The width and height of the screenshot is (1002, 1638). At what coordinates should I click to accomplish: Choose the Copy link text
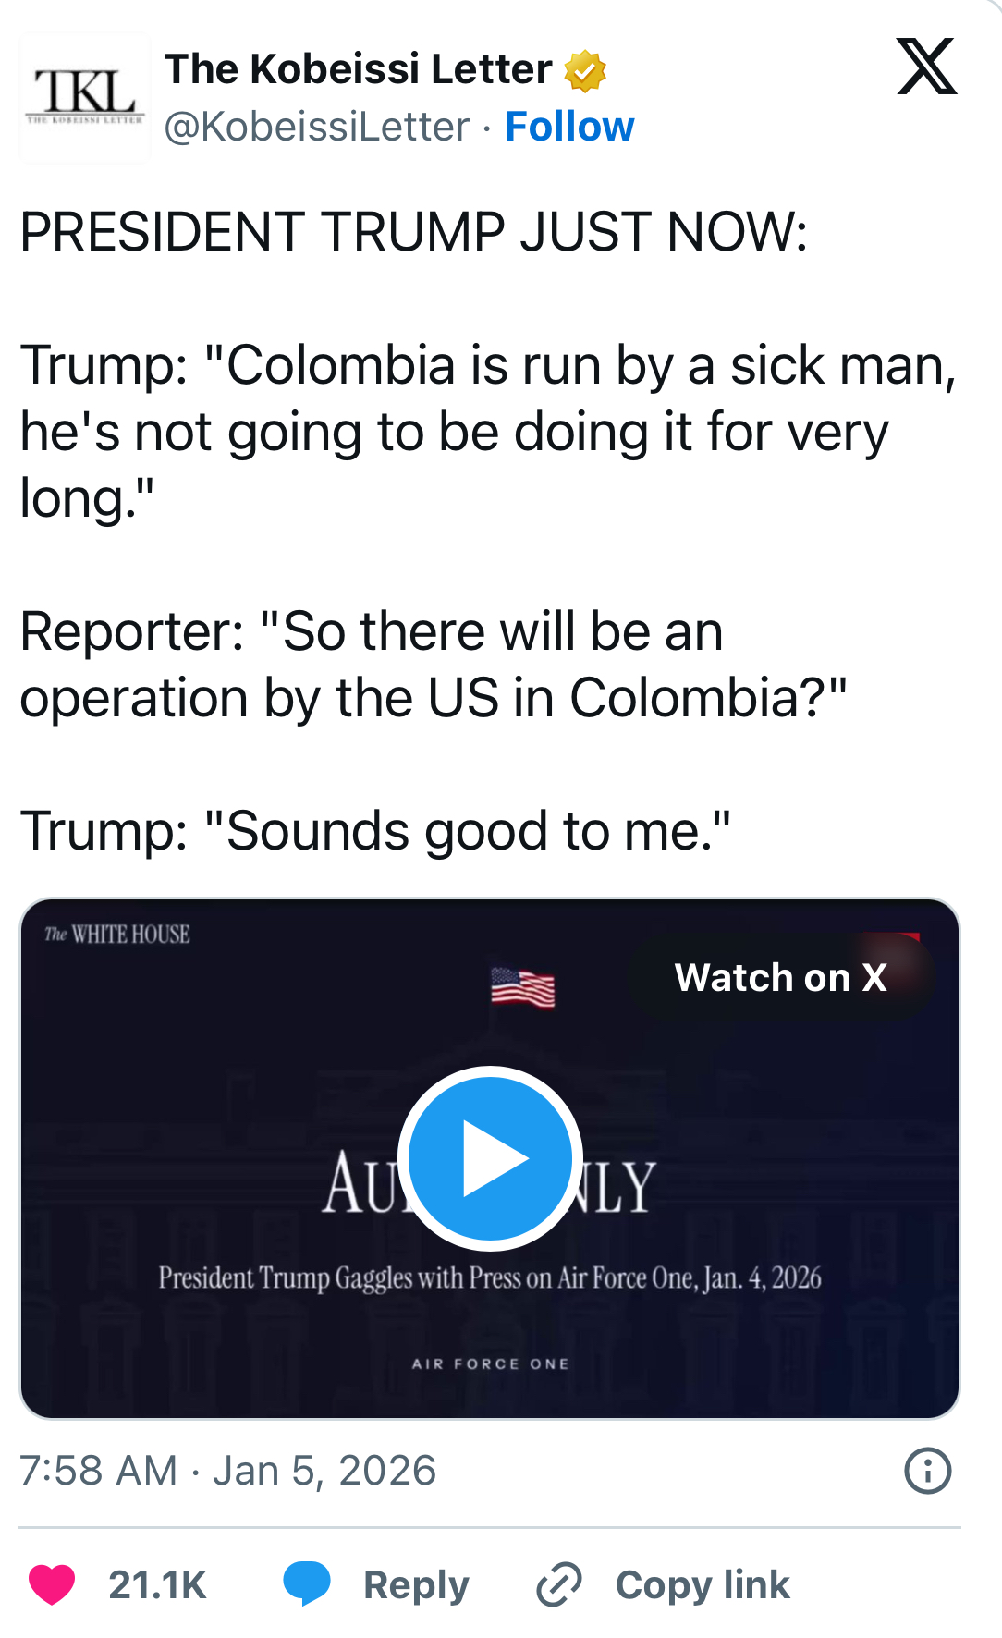703,1584
